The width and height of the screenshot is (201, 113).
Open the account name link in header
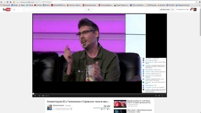pos(182,9)
